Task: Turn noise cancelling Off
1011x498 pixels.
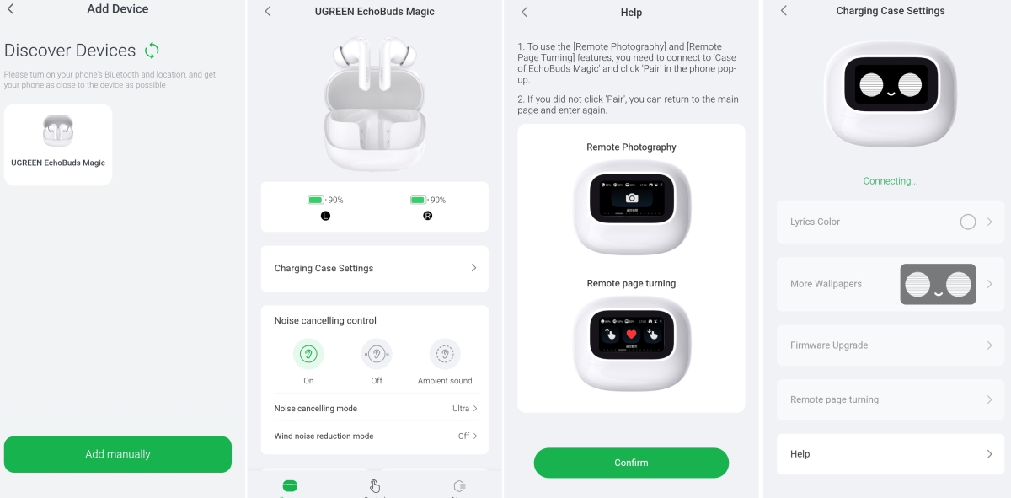Action: click(377, 355)
